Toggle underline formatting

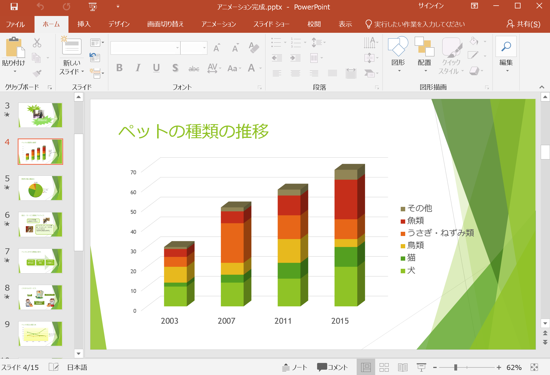click(156, 68)
